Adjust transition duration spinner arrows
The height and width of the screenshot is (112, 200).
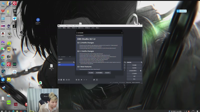[124, 68]
